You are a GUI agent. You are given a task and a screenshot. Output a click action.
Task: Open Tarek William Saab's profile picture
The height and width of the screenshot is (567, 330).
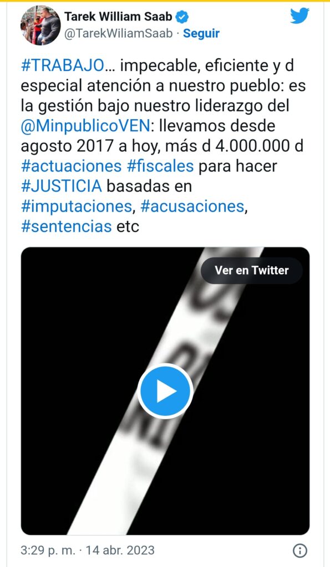[40, 25]
